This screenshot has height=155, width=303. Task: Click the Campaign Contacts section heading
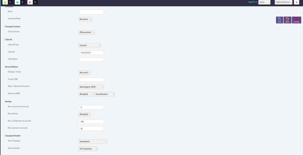[13, 26]
